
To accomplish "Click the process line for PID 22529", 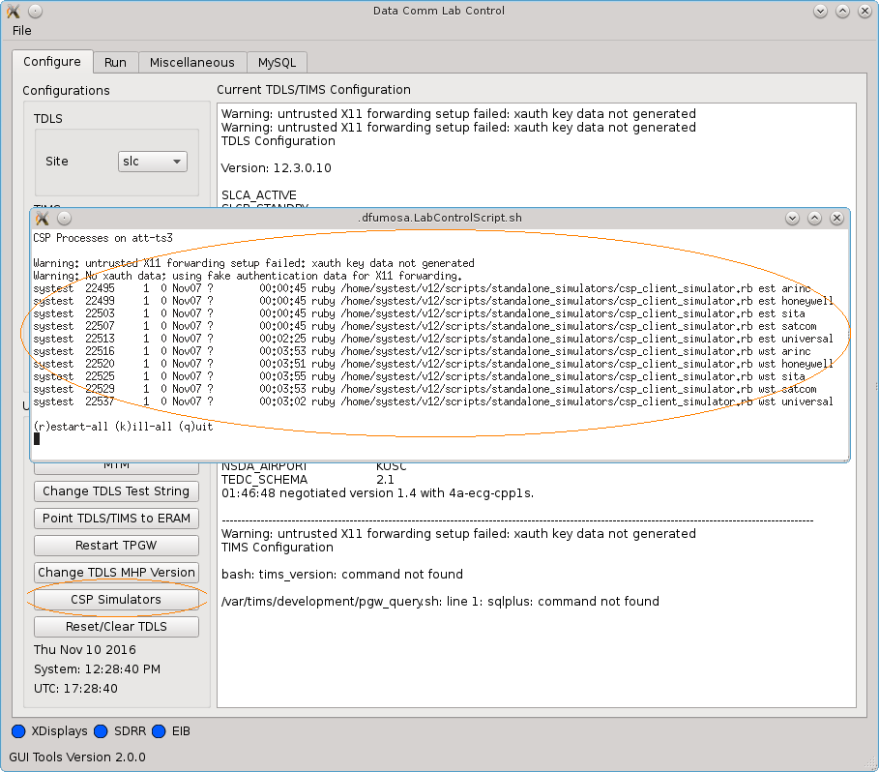I will (425, 389).
